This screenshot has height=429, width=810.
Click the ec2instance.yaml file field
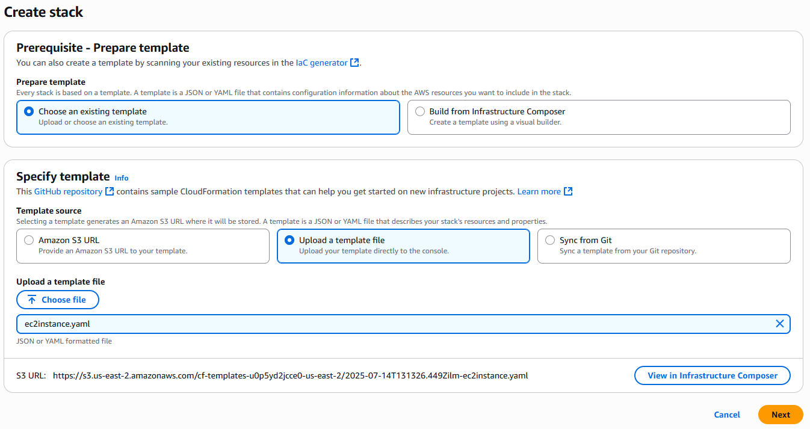click(403, 324)
